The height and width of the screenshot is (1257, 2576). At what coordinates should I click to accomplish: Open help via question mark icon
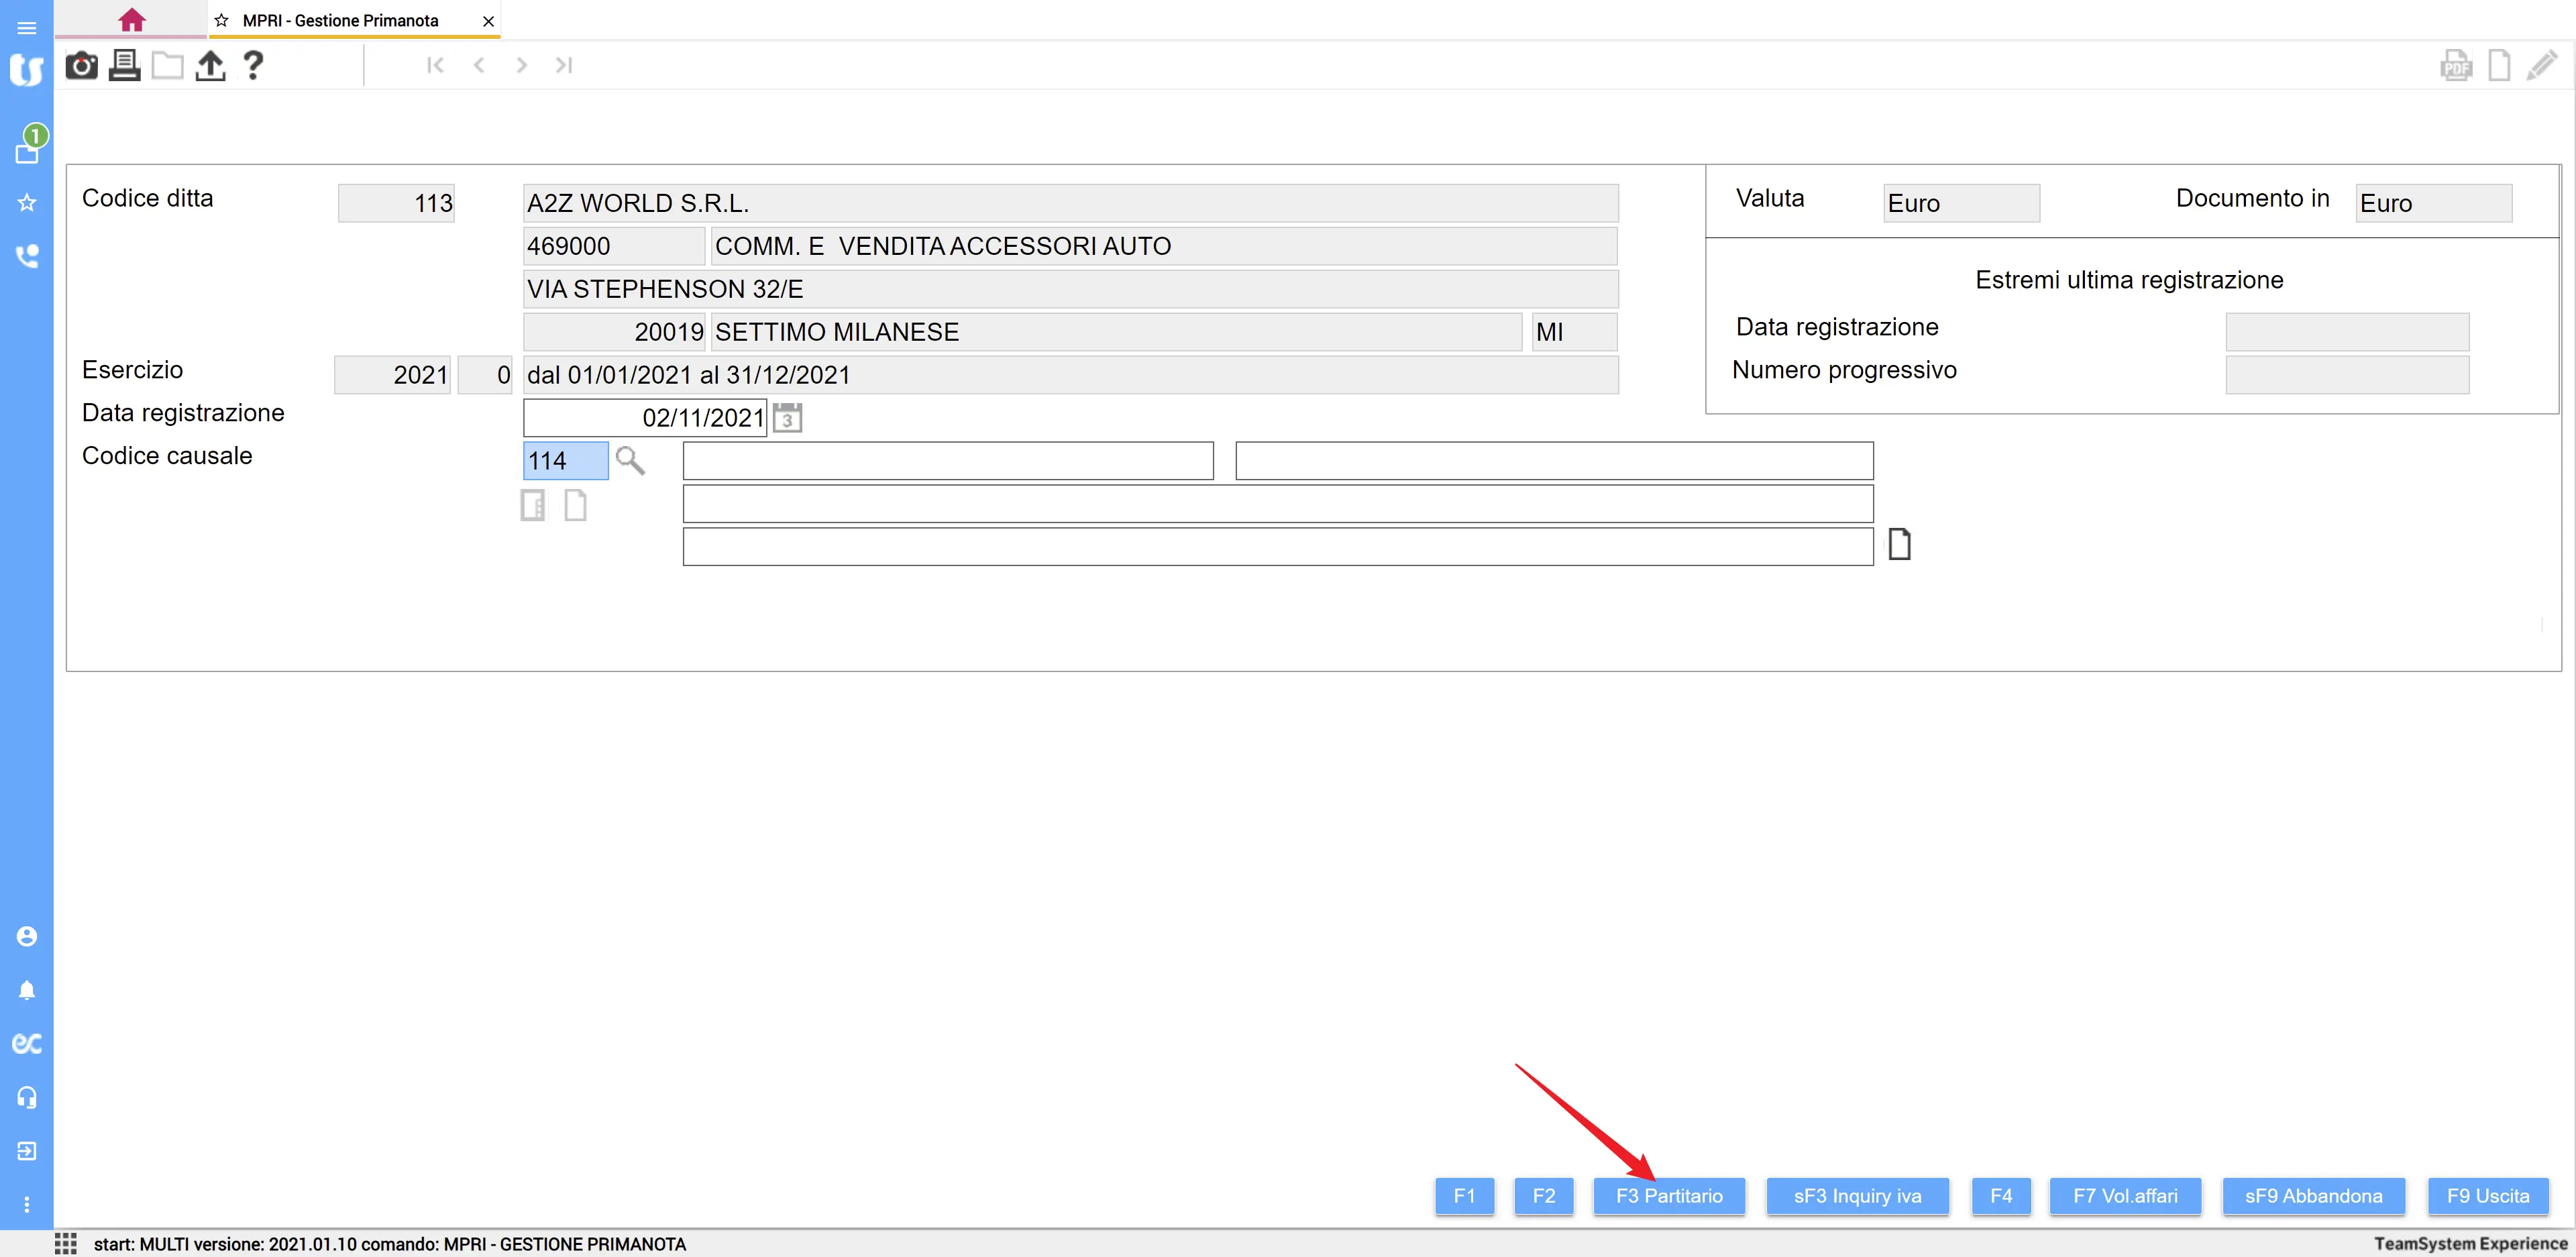point(253,66)
